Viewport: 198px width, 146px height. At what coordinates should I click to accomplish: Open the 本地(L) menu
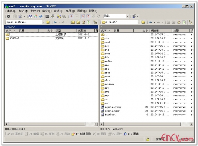[12, 11]
